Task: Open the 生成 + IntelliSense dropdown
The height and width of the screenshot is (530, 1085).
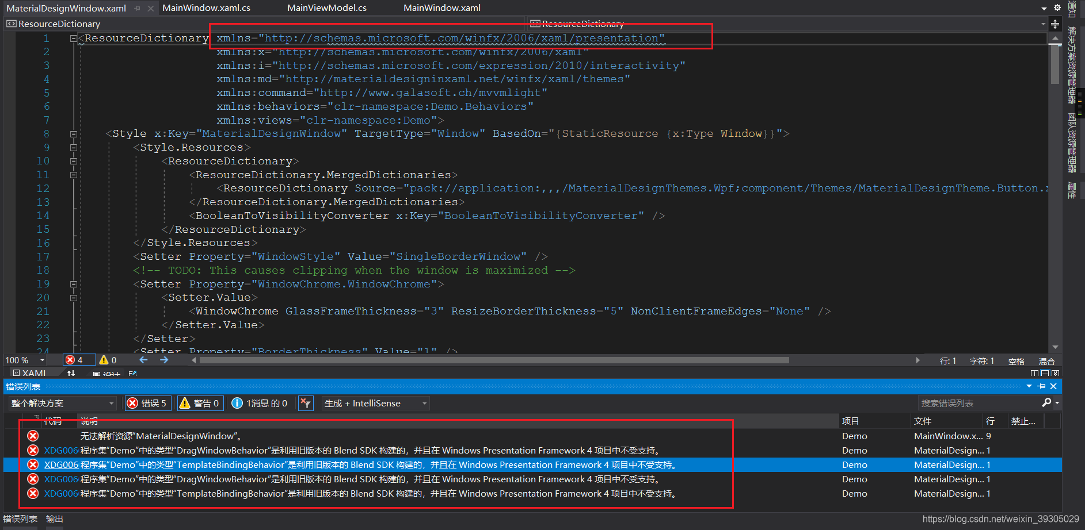Action: (375, 403)
